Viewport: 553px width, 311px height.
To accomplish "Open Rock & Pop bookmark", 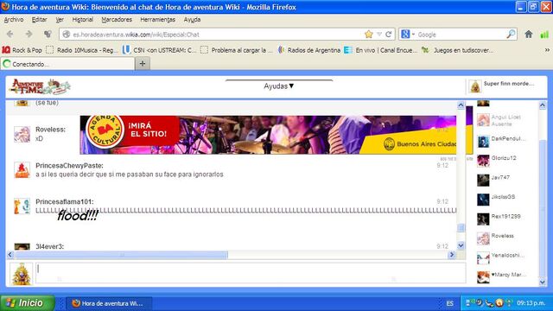I will pos(22,50).
